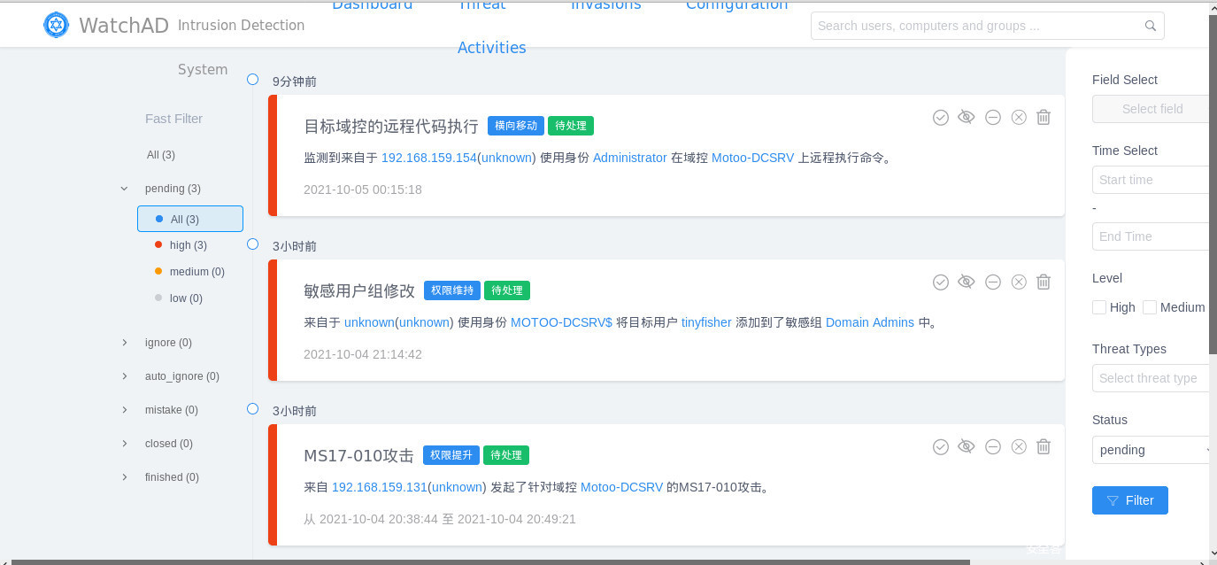Expand the ignore (0) filter group
The image size is (1217, 565).
(125, 343)
